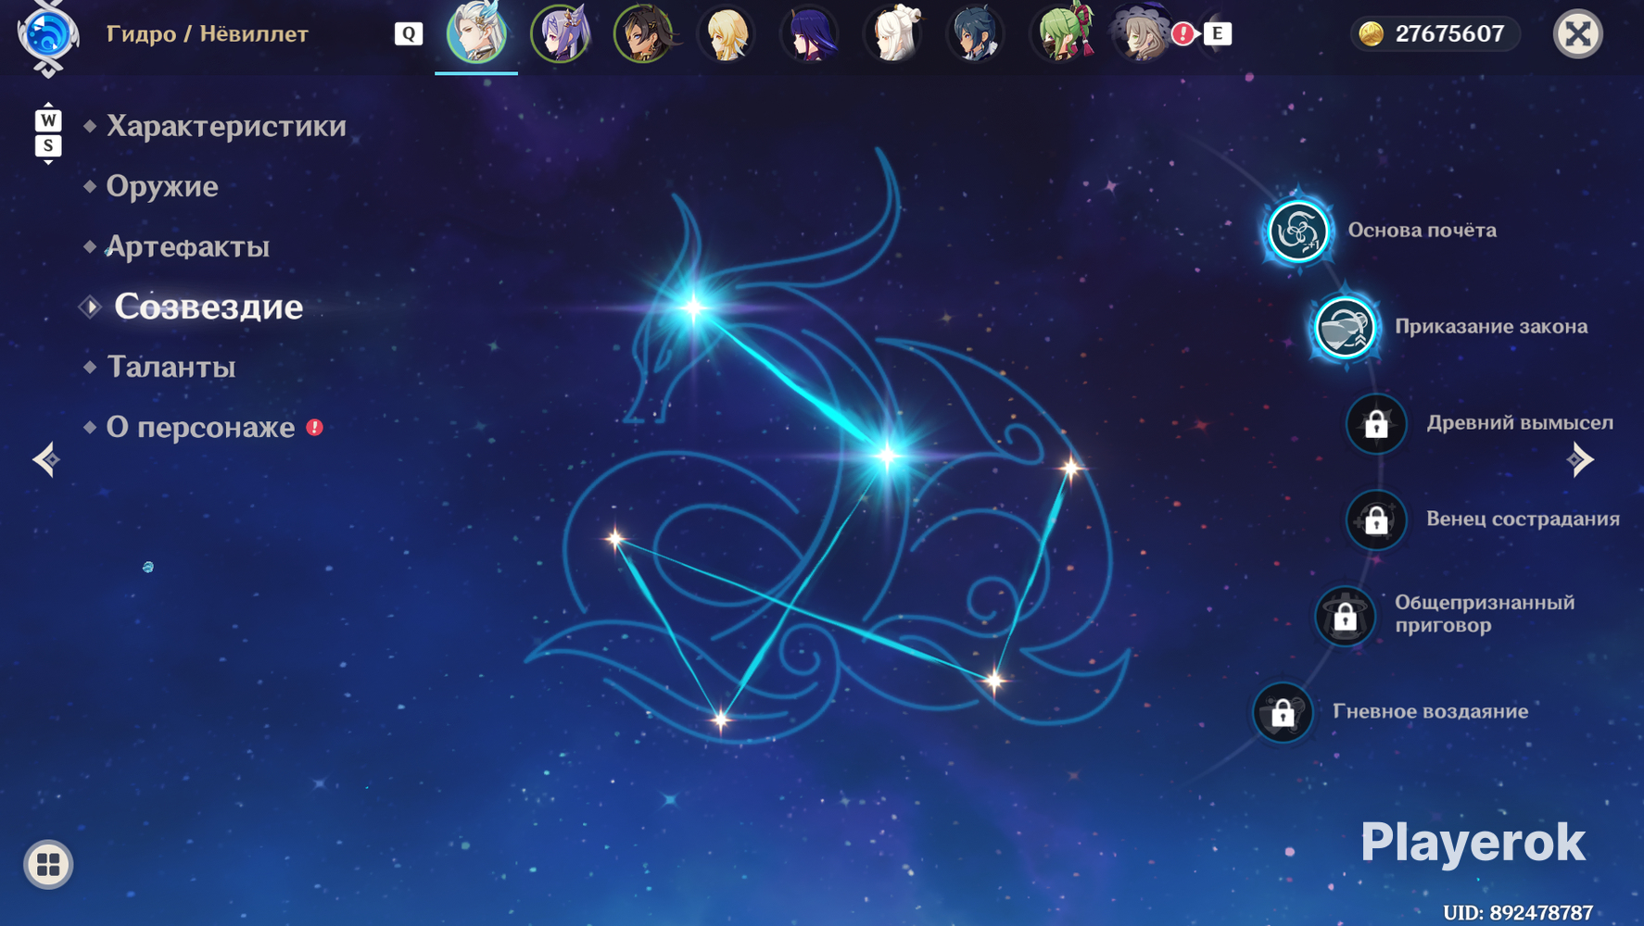Open the Оружие menu entry

[x=162, y=186]
